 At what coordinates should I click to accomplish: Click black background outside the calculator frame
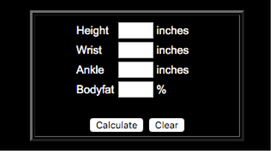click(x=15, y=76)
